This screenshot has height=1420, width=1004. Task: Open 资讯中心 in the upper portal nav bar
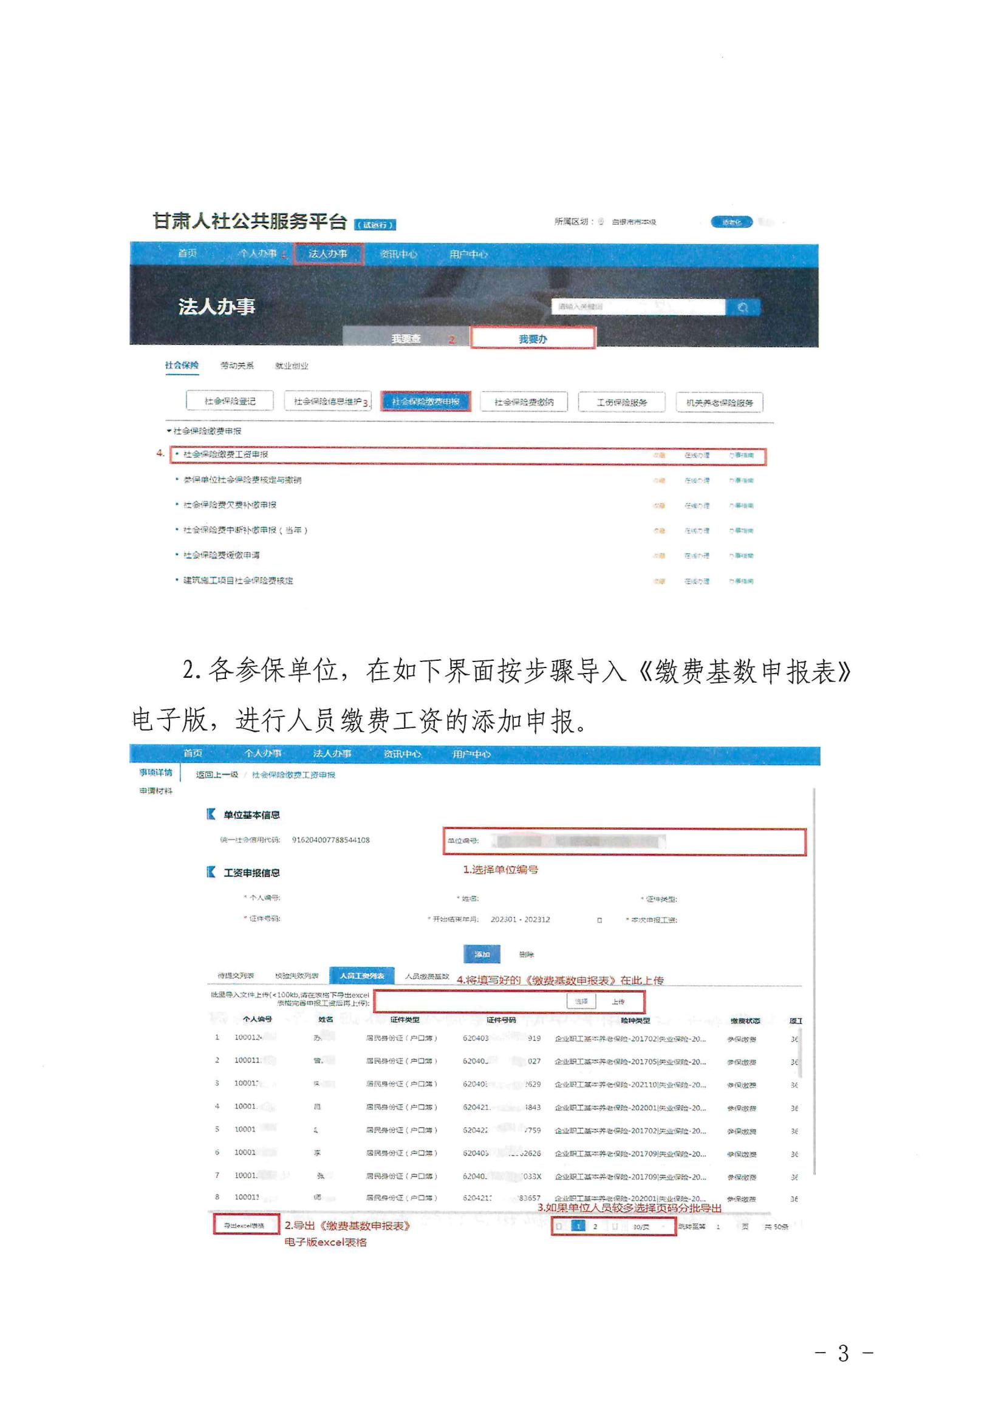point(398,254)
